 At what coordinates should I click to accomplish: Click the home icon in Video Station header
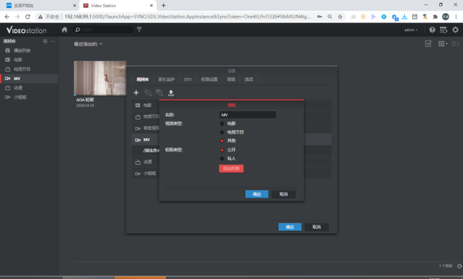click(64, 30)
